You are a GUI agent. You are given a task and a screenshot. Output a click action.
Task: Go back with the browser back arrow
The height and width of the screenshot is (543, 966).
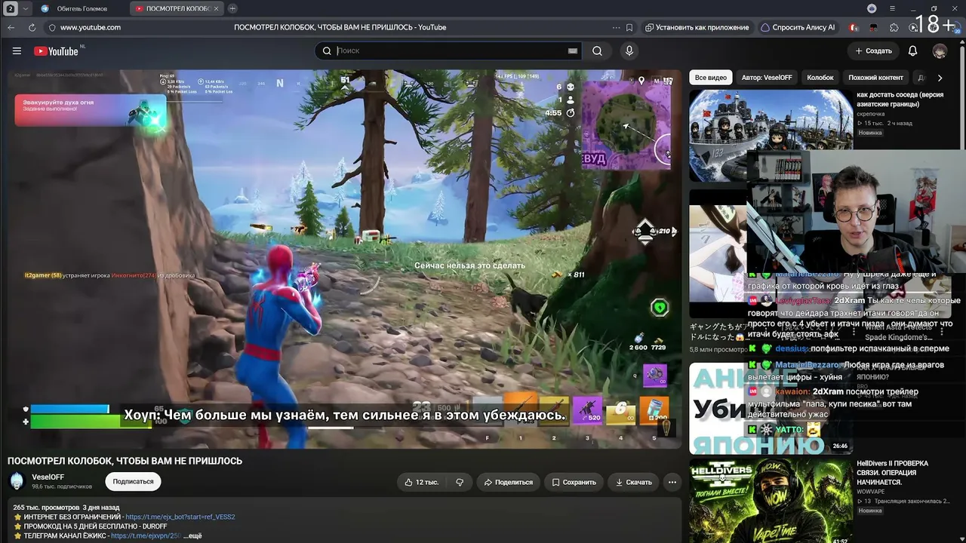coord(11,27)
